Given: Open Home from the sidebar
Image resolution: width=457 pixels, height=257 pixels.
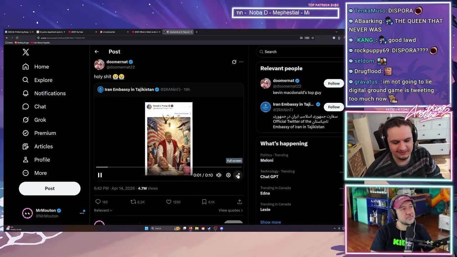Looking at the screenshot, I should point(36,67).
